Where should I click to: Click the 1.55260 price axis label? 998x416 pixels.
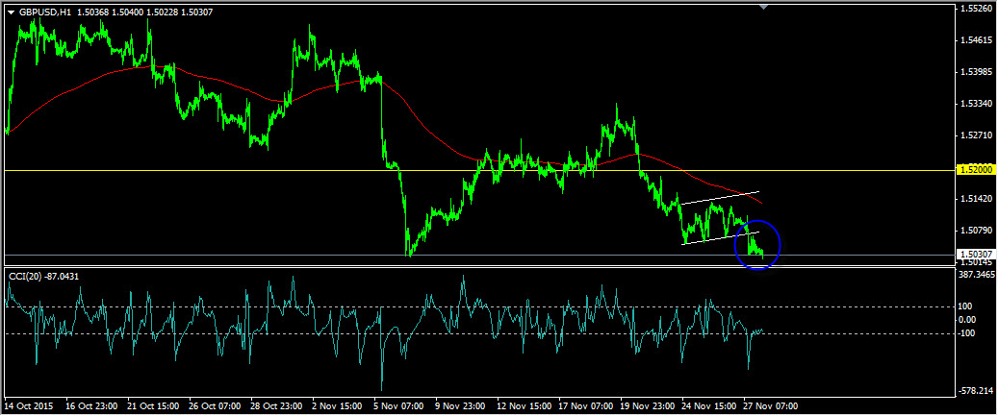pos(976,9)
